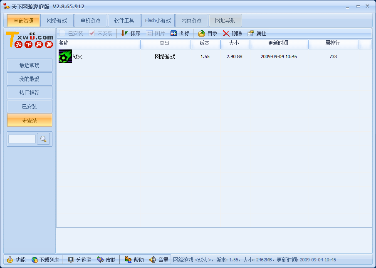Switch to the Flash小游戏 tab
The width and height of the screenshot is (376, 268).
coord(158,20)
